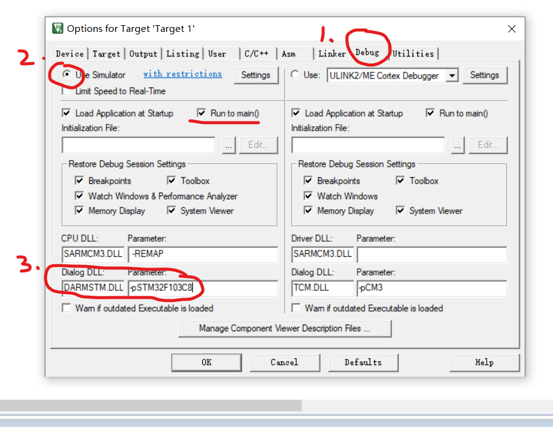Toggle simulator Warn if outdated Executable checkbox

point(66,308)
